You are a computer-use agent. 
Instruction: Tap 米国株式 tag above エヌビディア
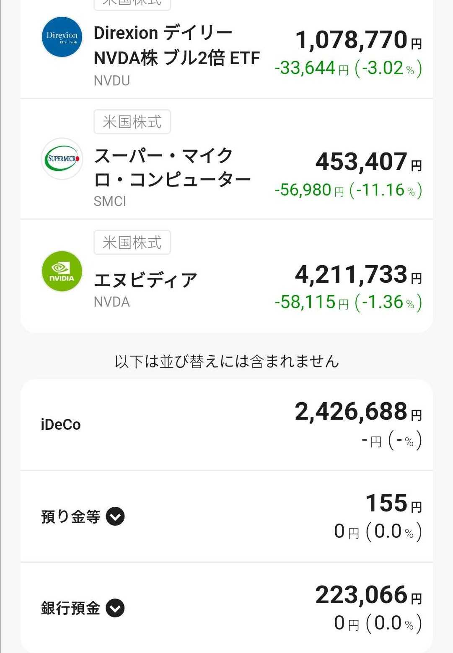[132, 243]
